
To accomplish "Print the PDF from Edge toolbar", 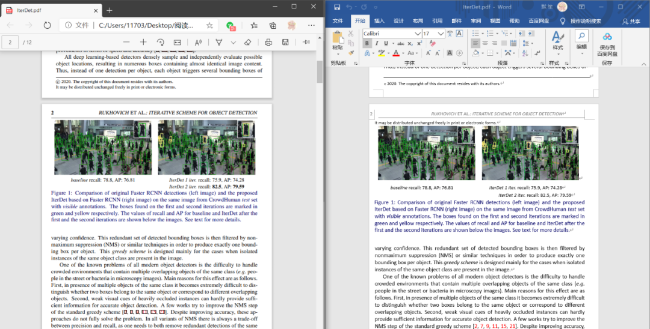I will (x=268, y=42).
